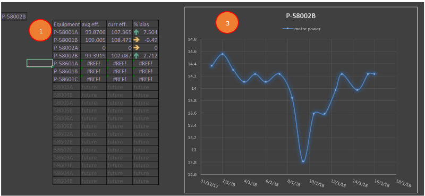
Task: Select the greyed 58604B equipment cell
Action: coord(67,181)
